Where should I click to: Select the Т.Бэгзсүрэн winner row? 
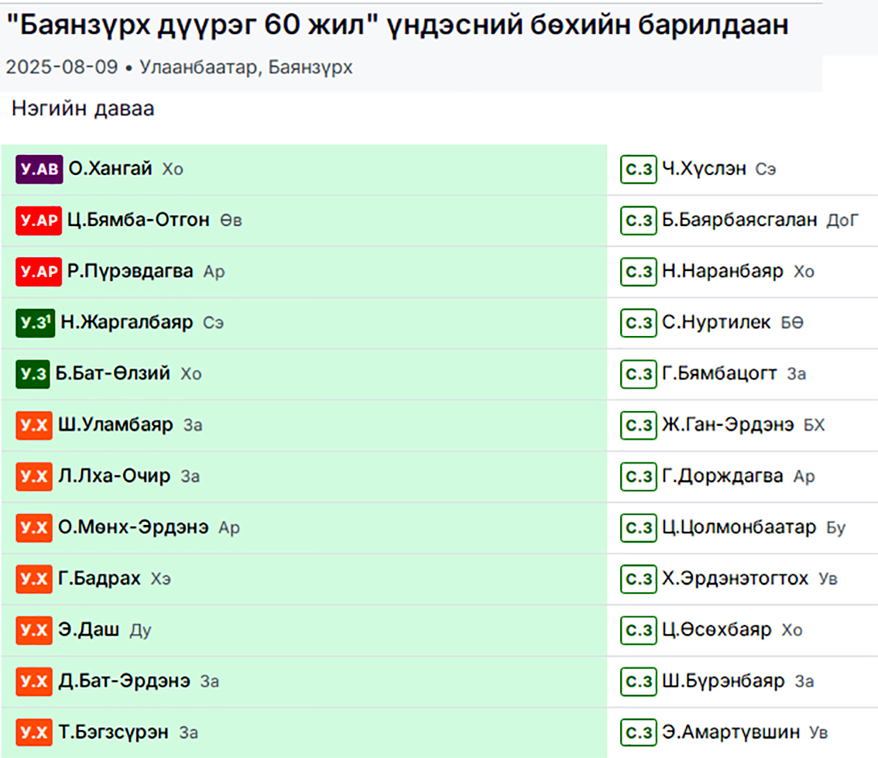[x=310, y=732]
